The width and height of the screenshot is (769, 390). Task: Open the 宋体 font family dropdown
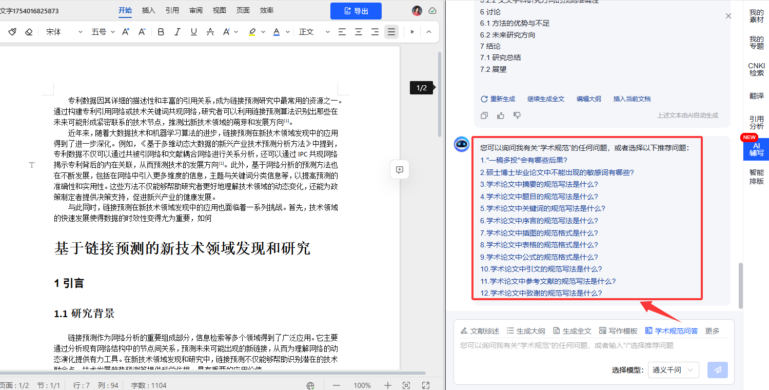[x=64, y=32]
